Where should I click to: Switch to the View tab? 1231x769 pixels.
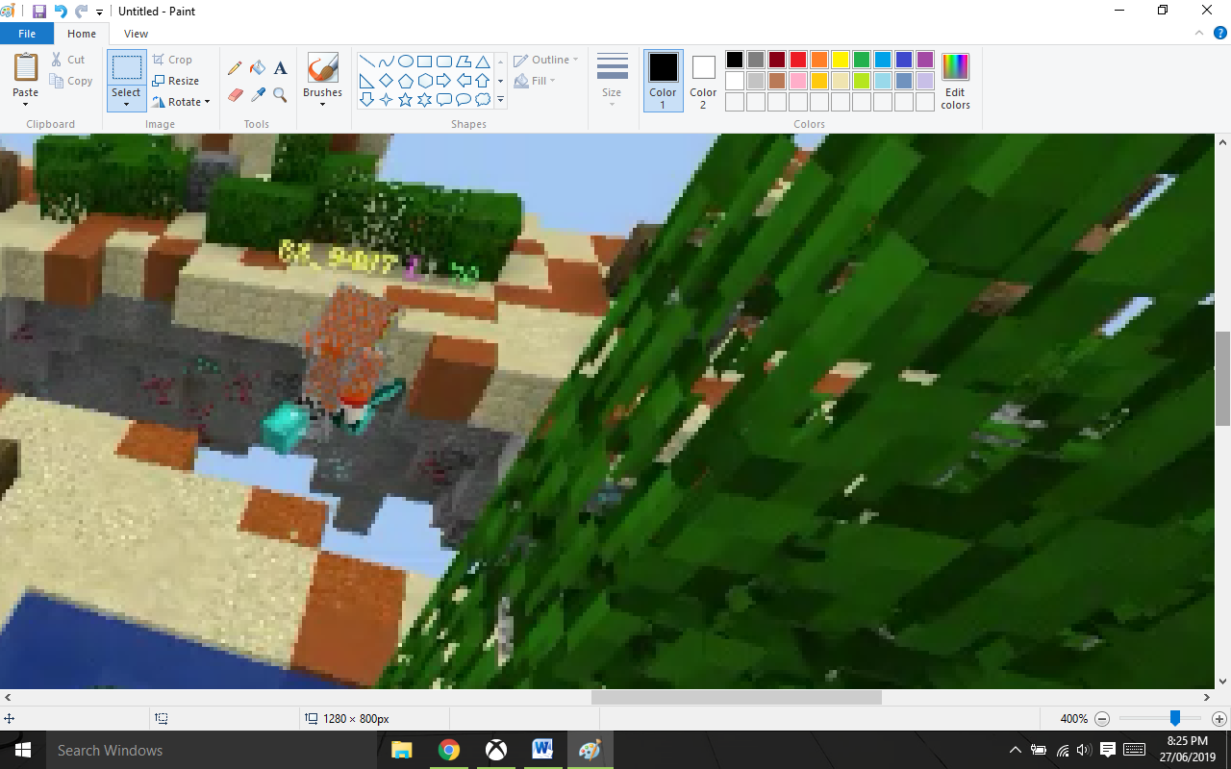pos(136,34)
